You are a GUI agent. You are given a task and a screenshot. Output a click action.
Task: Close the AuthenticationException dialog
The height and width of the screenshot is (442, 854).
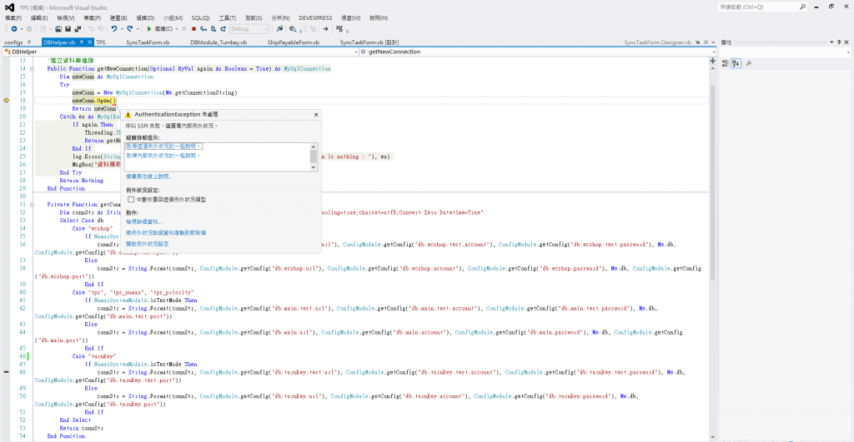coord(316,115)
